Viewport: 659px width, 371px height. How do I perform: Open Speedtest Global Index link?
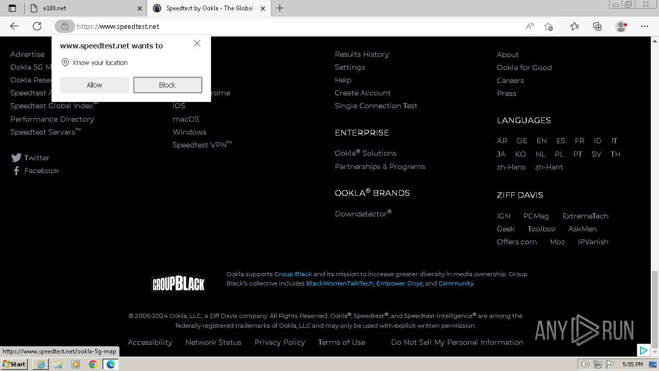54,106
